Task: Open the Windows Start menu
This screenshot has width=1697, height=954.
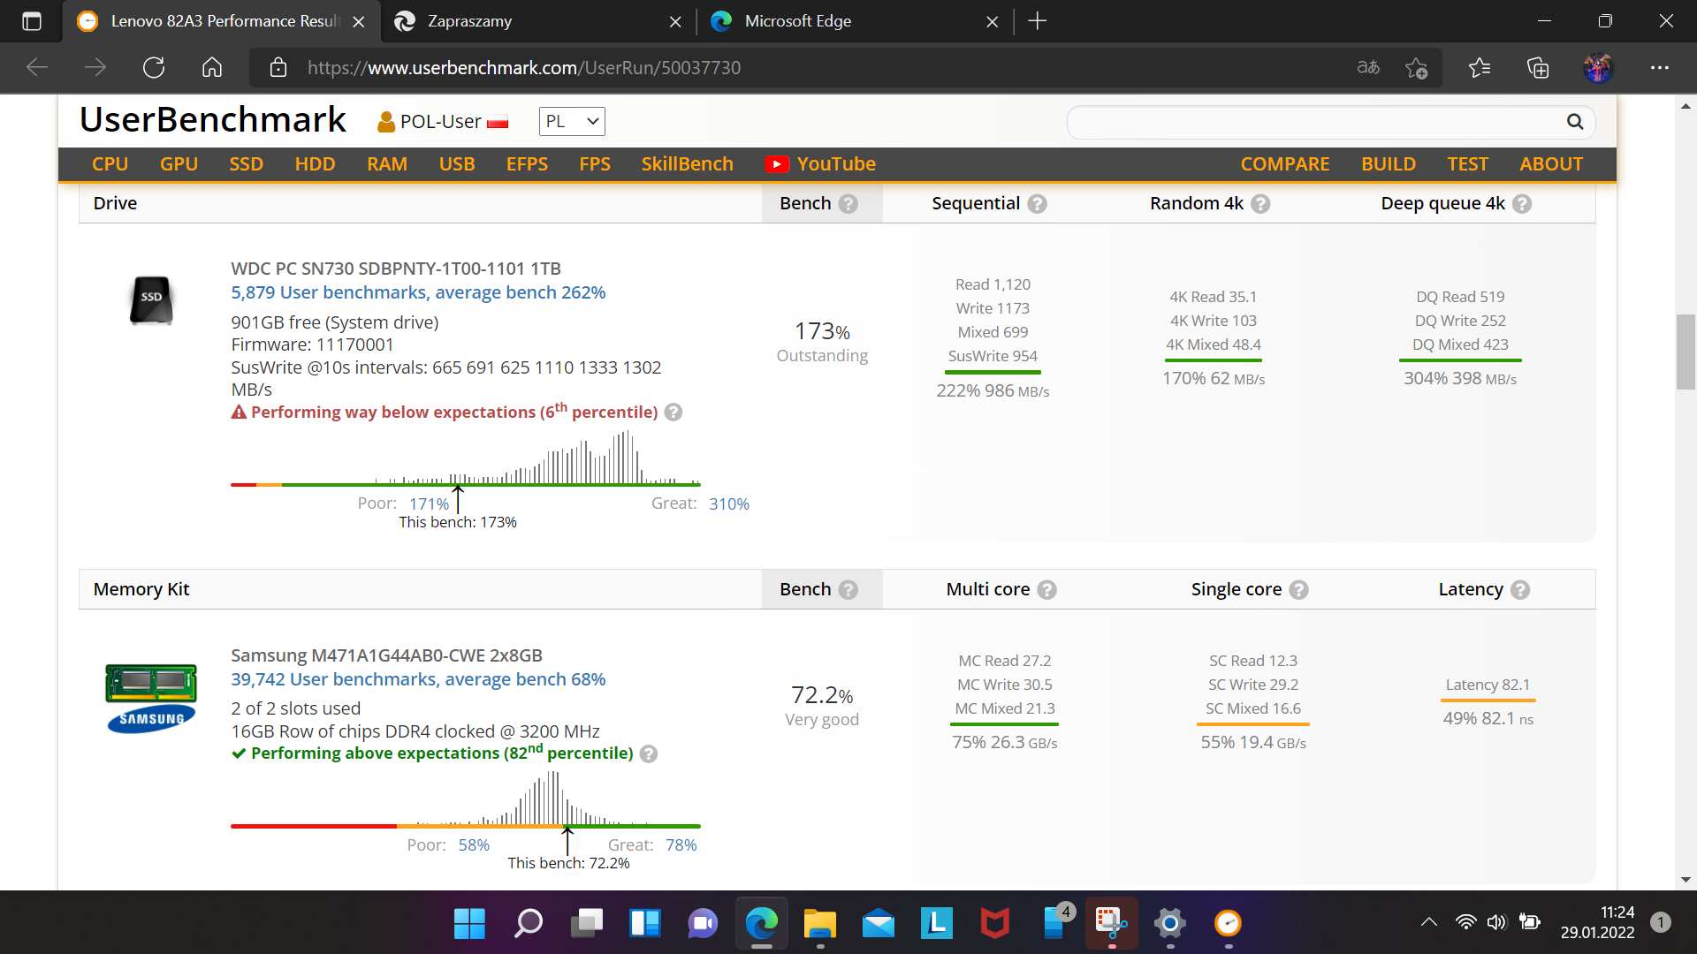Action: pyautogui.click(x=469, y=924)
